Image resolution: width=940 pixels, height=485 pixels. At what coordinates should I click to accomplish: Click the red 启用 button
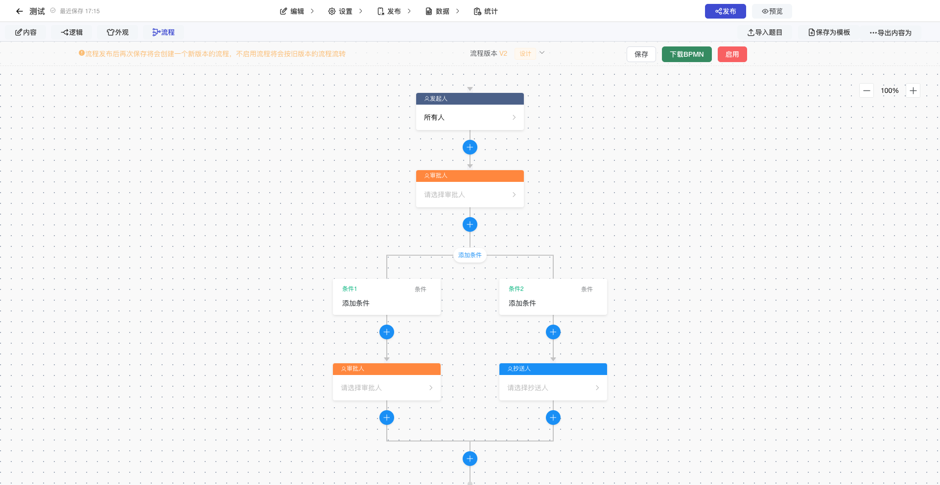[732, 54]
